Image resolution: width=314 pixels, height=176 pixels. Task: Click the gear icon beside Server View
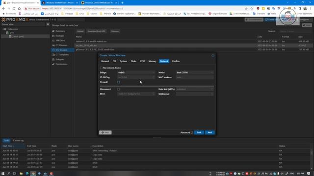(48, 24)
